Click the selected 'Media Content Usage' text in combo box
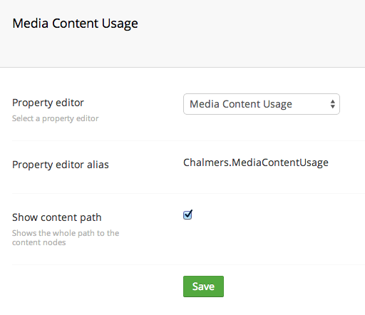The height and width of the screenshot is (315, 365). (x=241, y=104)
